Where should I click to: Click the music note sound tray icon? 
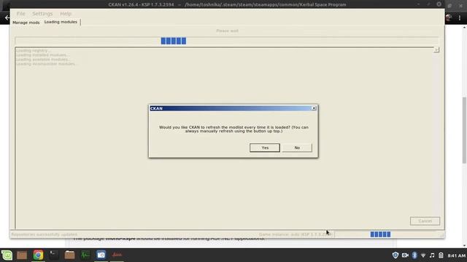432,255
